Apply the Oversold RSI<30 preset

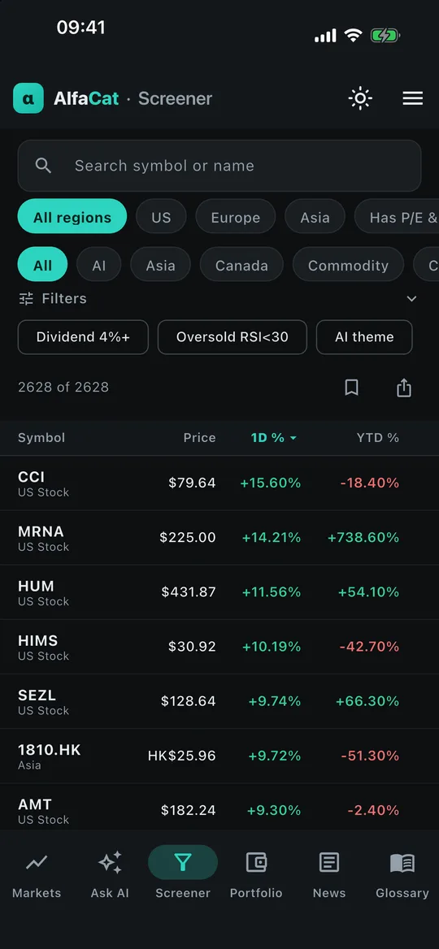pyautogui.click(x=233, y=337)
